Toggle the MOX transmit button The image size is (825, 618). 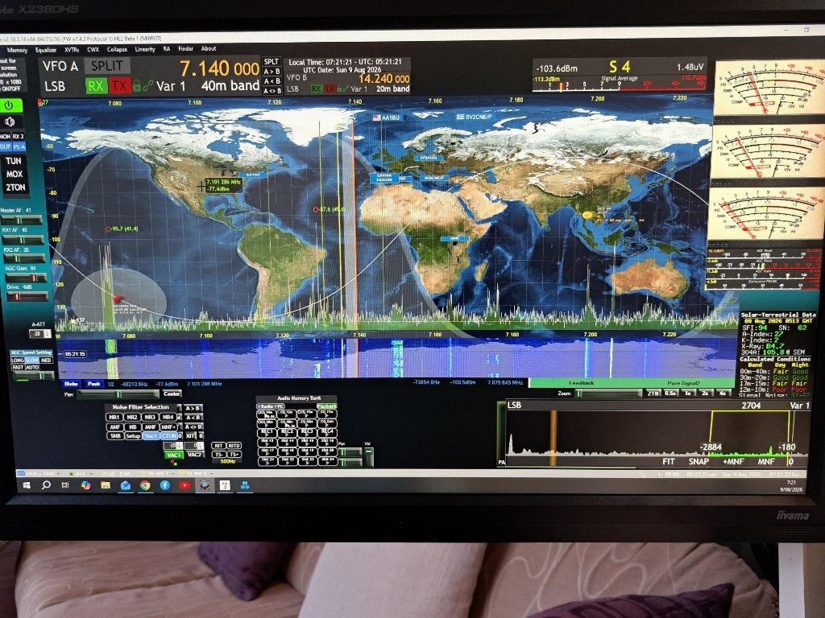point(15,174)
